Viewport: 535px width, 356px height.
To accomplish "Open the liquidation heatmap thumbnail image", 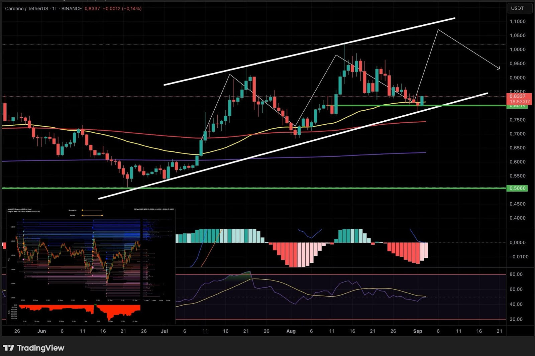I will point(91,266).
